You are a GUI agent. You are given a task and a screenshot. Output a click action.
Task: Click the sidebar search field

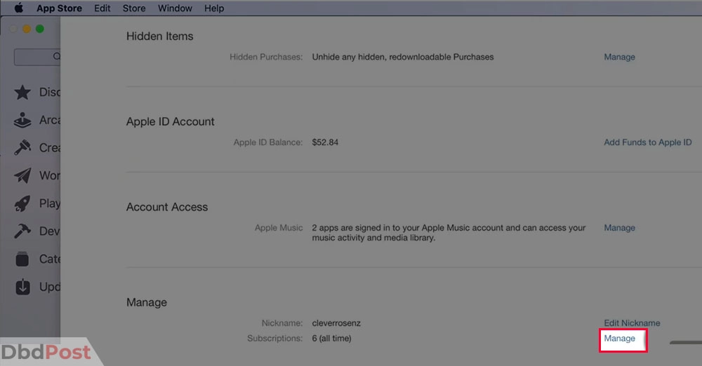tap(37, 56)
